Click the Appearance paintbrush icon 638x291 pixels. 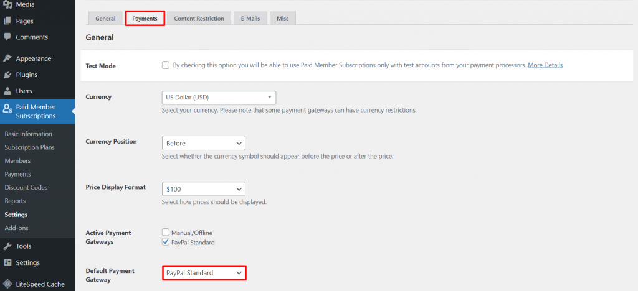(x=7, y=58)
